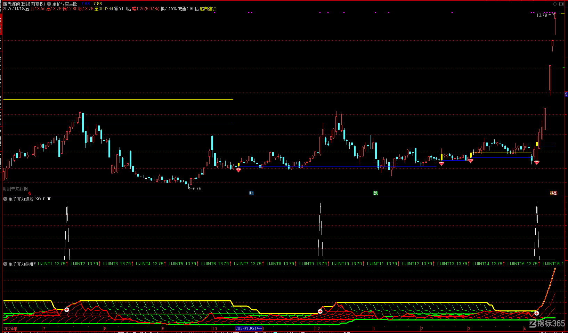The image size is (568, 333).
Task: Click the red gem signal in April
Action: tap(537, 162)
